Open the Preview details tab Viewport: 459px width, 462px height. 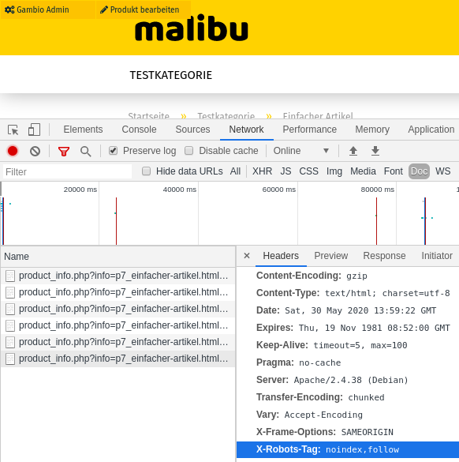click(x=330, y=256)
